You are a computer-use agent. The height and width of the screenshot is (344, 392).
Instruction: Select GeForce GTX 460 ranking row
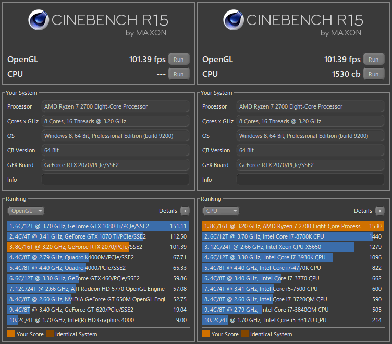pyautogui.click(x=98, y=278)
